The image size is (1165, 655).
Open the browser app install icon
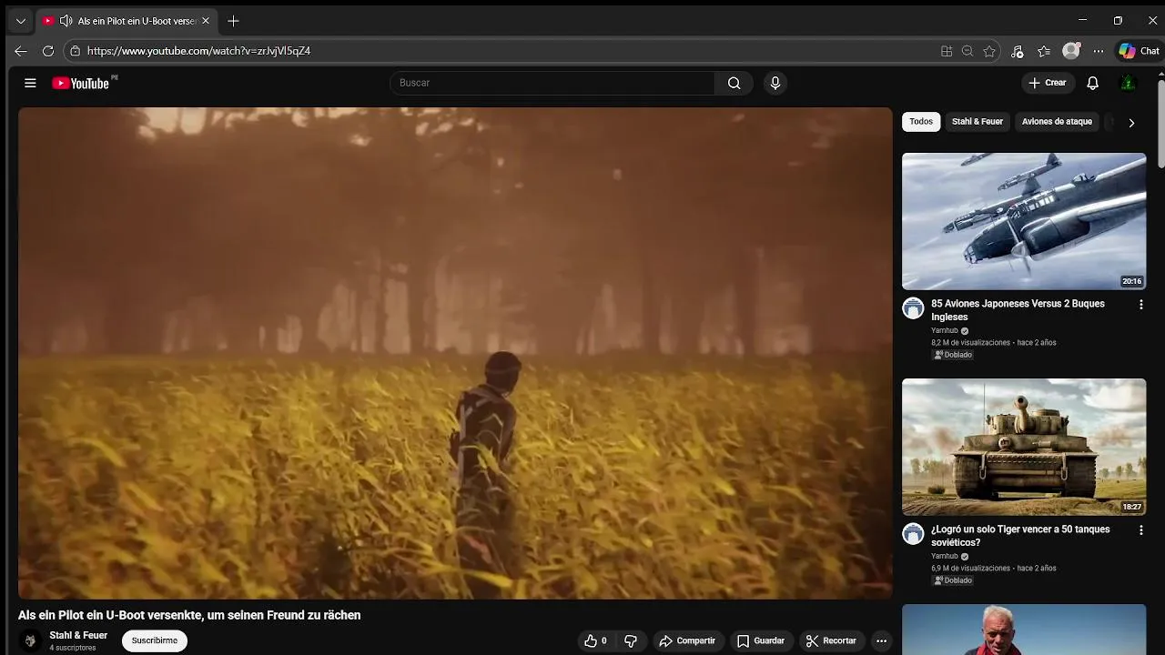coord(947,51)
